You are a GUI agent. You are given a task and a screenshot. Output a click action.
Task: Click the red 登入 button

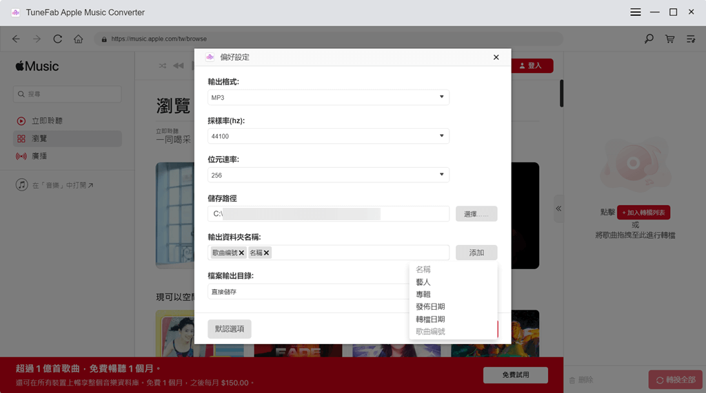(x=532, y=65)
